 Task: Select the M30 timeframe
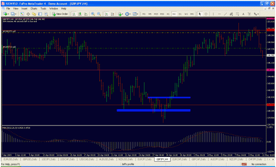click(162, 14)
